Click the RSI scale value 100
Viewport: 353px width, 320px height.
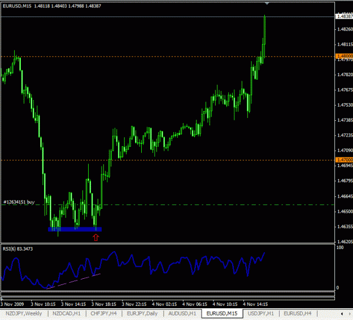coord(340,248)
